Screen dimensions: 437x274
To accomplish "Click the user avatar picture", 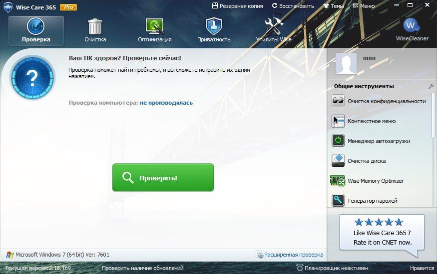I will (346, 64).
